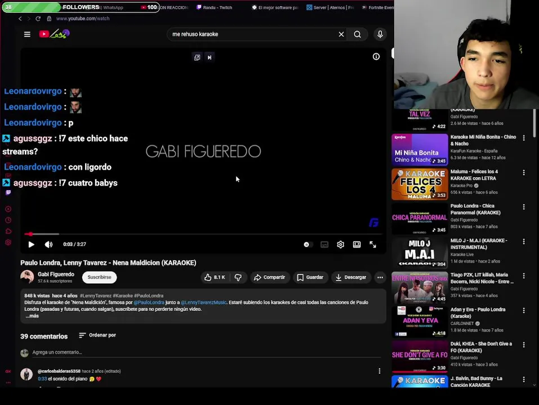Image resolution: width=539 pixels, height=405 pixels.
Task: Save video with Guardar button
Action: pos(310,277)
